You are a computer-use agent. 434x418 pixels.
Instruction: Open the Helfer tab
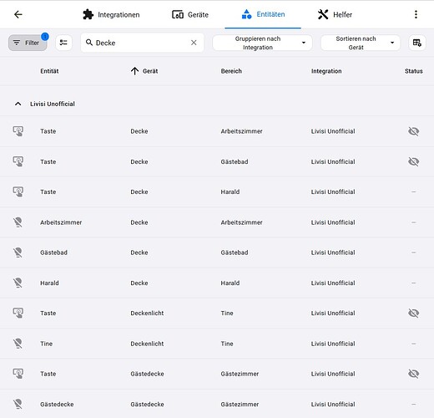pyautogui.click(x=335, y=14)
